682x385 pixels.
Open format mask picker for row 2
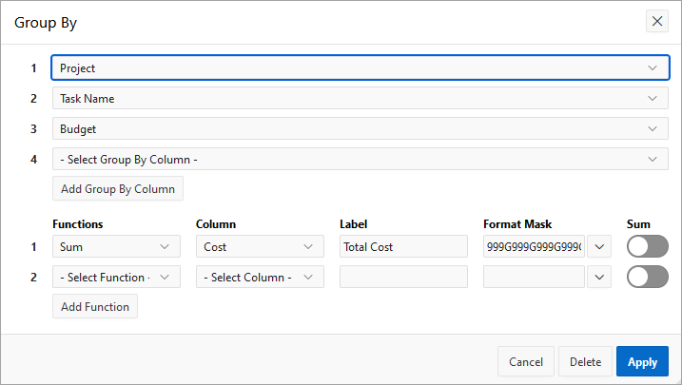(x=599, y=277)
